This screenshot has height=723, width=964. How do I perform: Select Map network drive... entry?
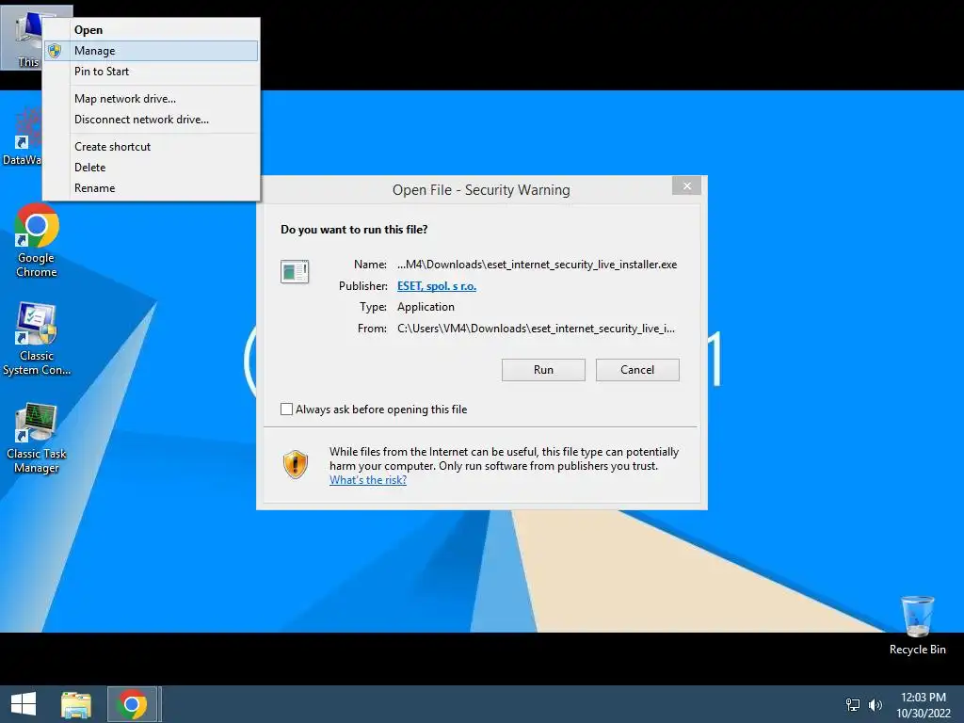152,98
